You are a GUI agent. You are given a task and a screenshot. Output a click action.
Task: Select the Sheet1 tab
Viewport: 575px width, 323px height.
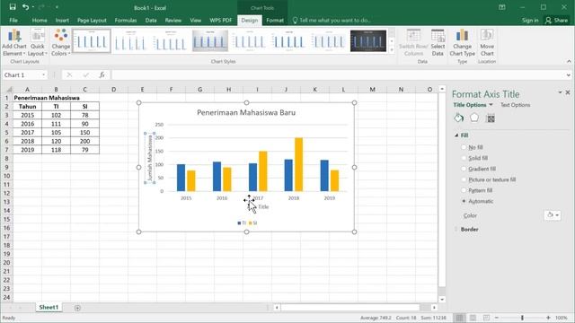tap(49, 307)
